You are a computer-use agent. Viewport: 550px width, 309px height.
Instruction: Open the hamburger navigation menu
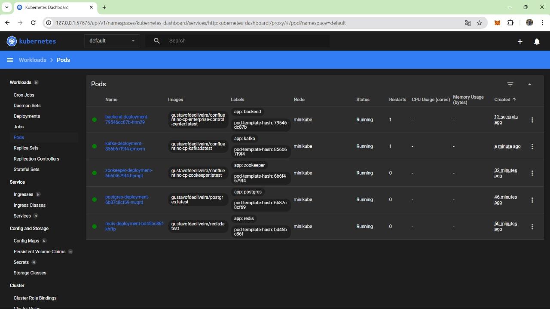[10, 60]
